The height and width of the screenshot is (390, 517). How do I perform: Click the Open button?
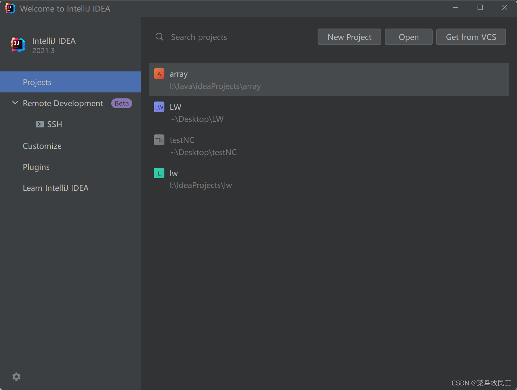pyautogui.click(x=409, y=37)
